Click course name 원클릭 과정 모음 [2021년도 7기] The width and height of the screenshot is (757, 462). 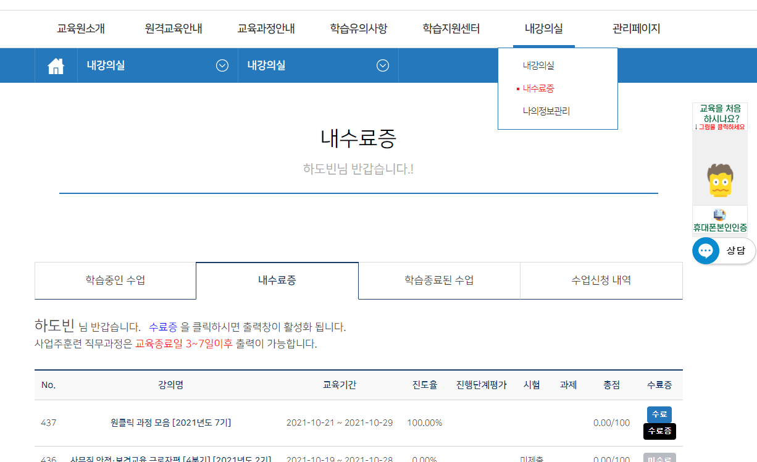click(171, 423)
